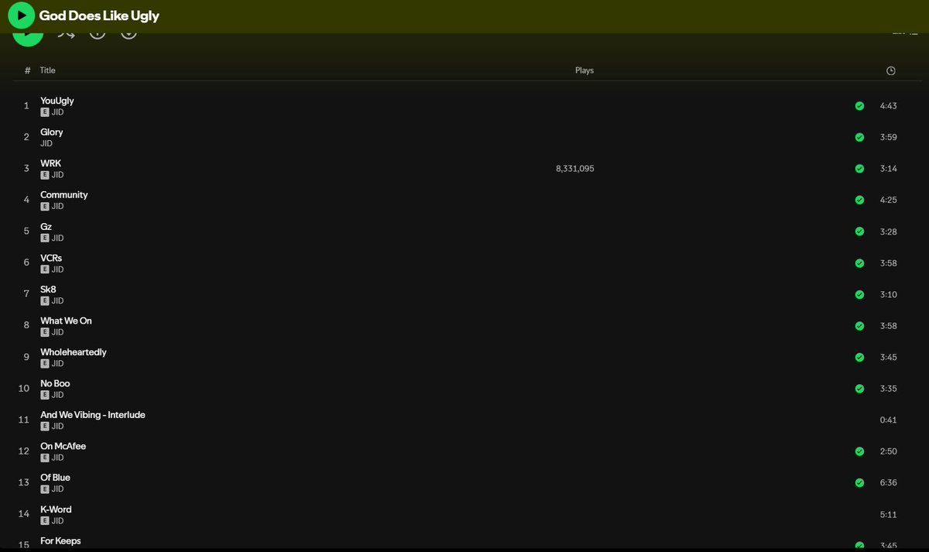Select the Of Blue track title
This screenshot has width=929, height=552.
pyautogui.click(x=56, y=478)
